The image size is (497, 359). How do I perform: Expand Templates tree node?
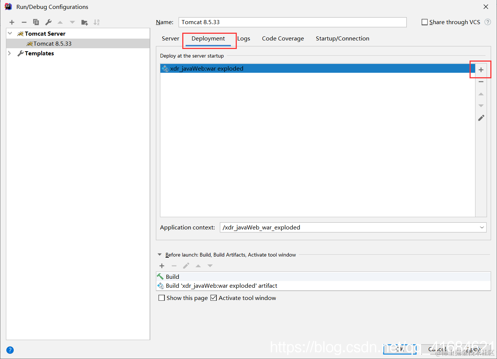click(x=10, y=53)
